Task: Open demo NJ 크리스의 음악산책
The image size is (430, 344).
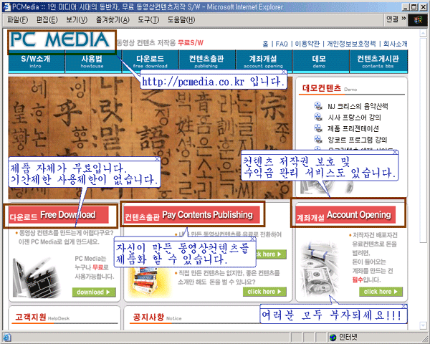Action: (x=358, y=106)
